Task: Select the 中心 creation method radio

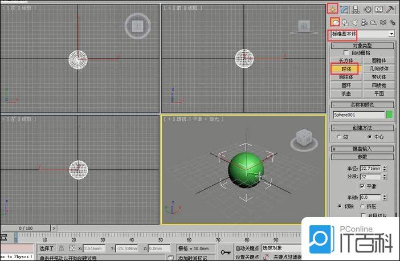Action: pos(370,137)
